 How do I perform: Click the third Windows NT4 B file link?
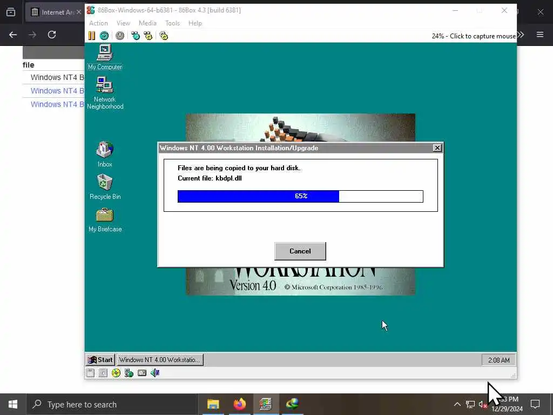click(x=57, y=104)
